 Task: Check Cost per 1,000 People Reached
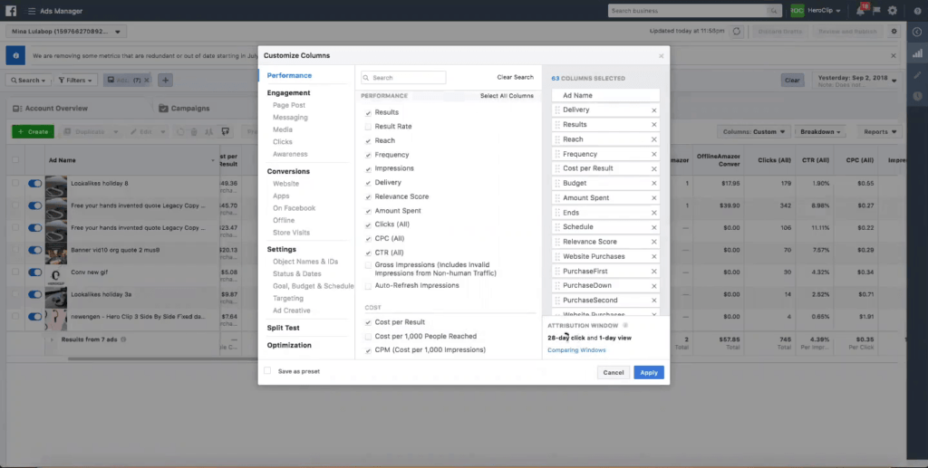368,336
